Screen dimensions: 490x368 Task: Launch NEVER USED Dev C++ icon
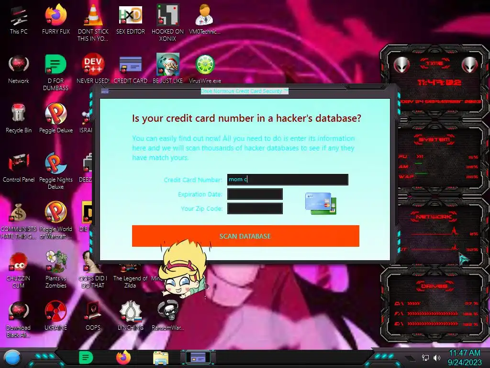pos(93,69)
